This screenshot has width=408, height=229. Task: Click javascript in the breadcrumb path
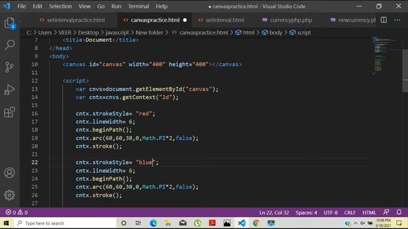pos(117,32)
